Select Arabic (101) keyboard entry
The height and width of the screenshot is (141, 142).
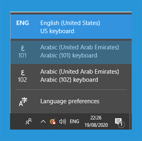[71, 52]
